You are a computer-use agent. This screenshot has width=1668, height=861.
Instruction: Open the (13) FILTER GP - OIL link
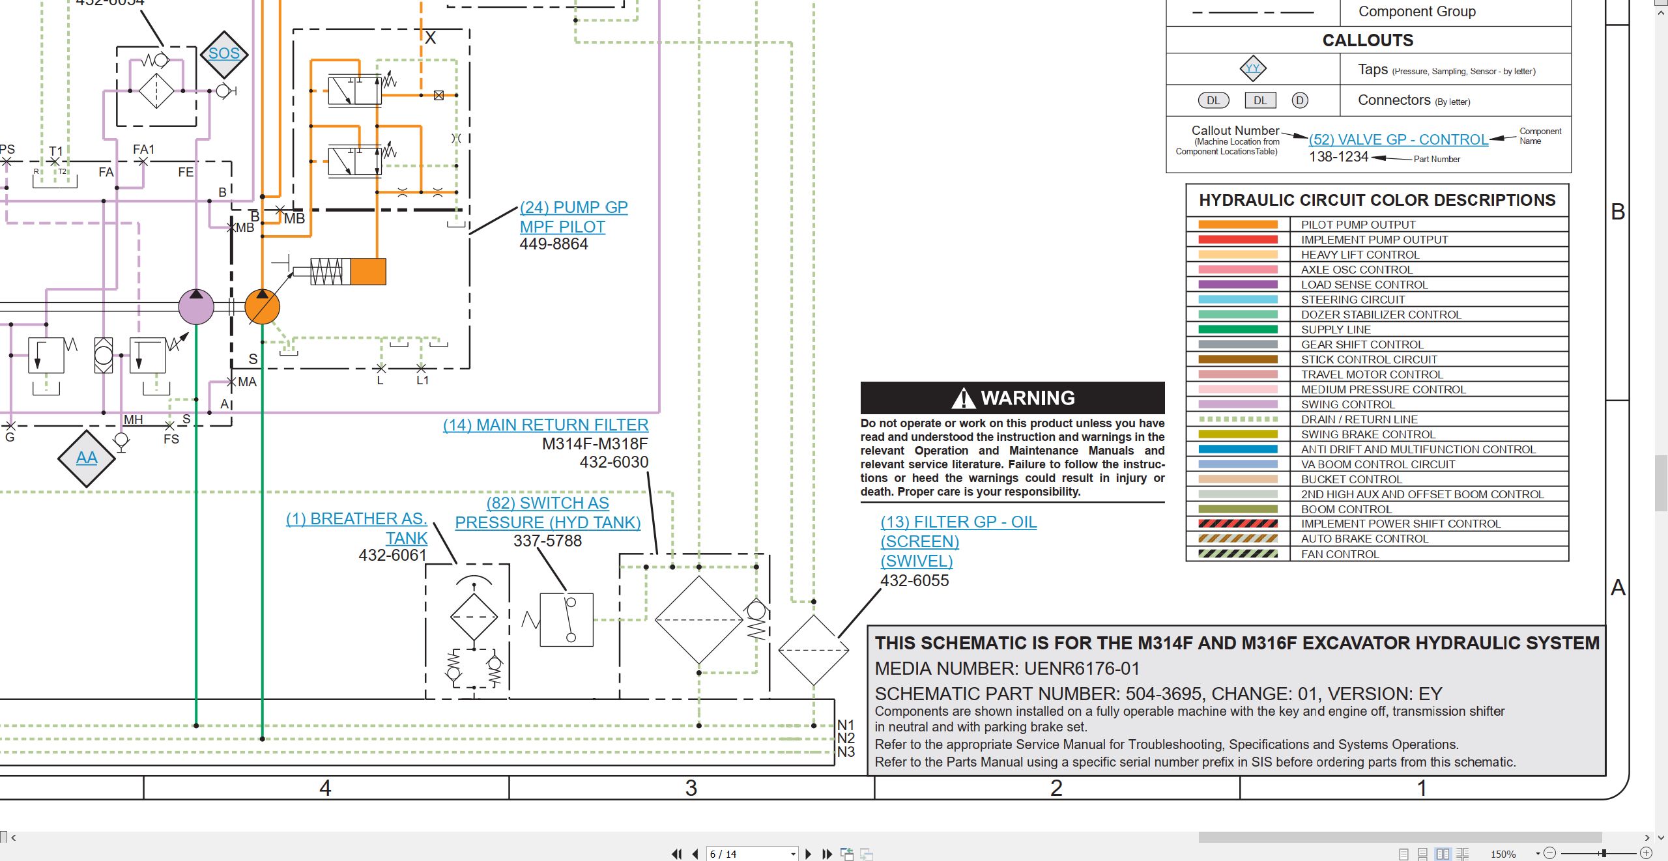point(958,541)
